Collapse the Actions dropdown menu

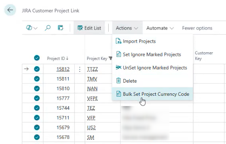coord(127,28)
